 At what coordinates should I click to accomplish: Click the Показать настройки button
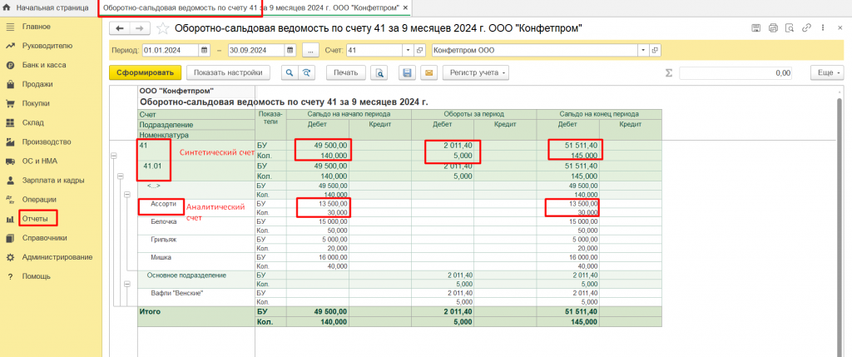229,73
